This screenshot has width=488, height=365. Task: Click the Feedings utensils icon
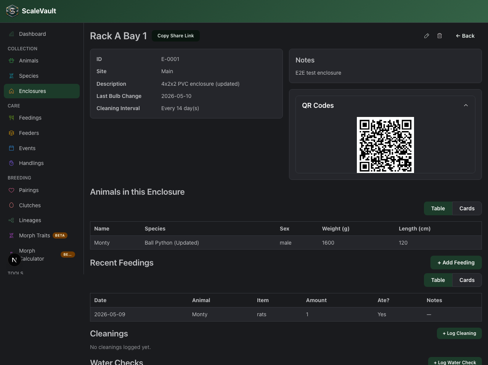tap(11, 118)
